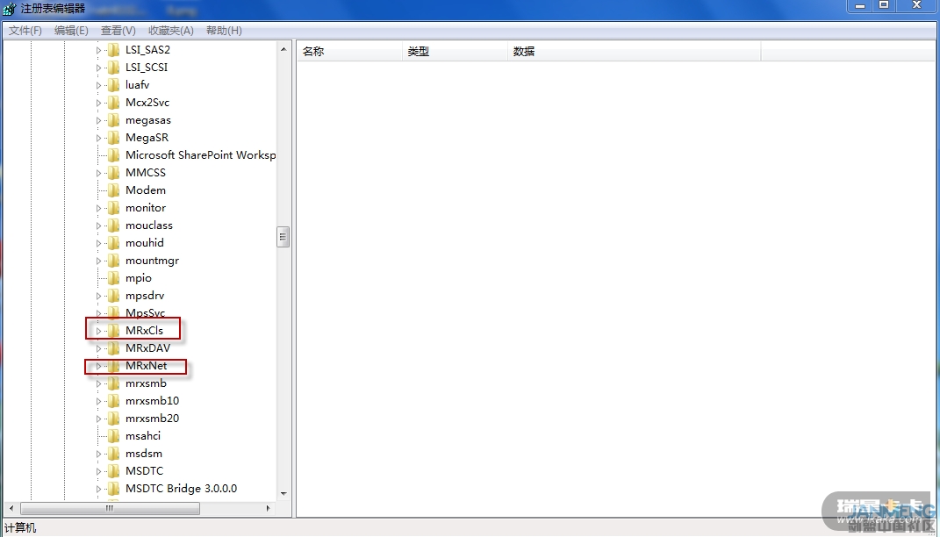Expand the MSDTC Bridge 3.0.0.0 node

(99, 489)
